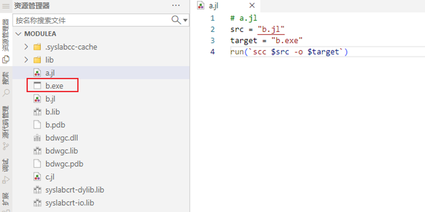This screenshot has height=212, width=425.
Task: Switch to the 源代码管理 sidebar tab
Action: 6,128
